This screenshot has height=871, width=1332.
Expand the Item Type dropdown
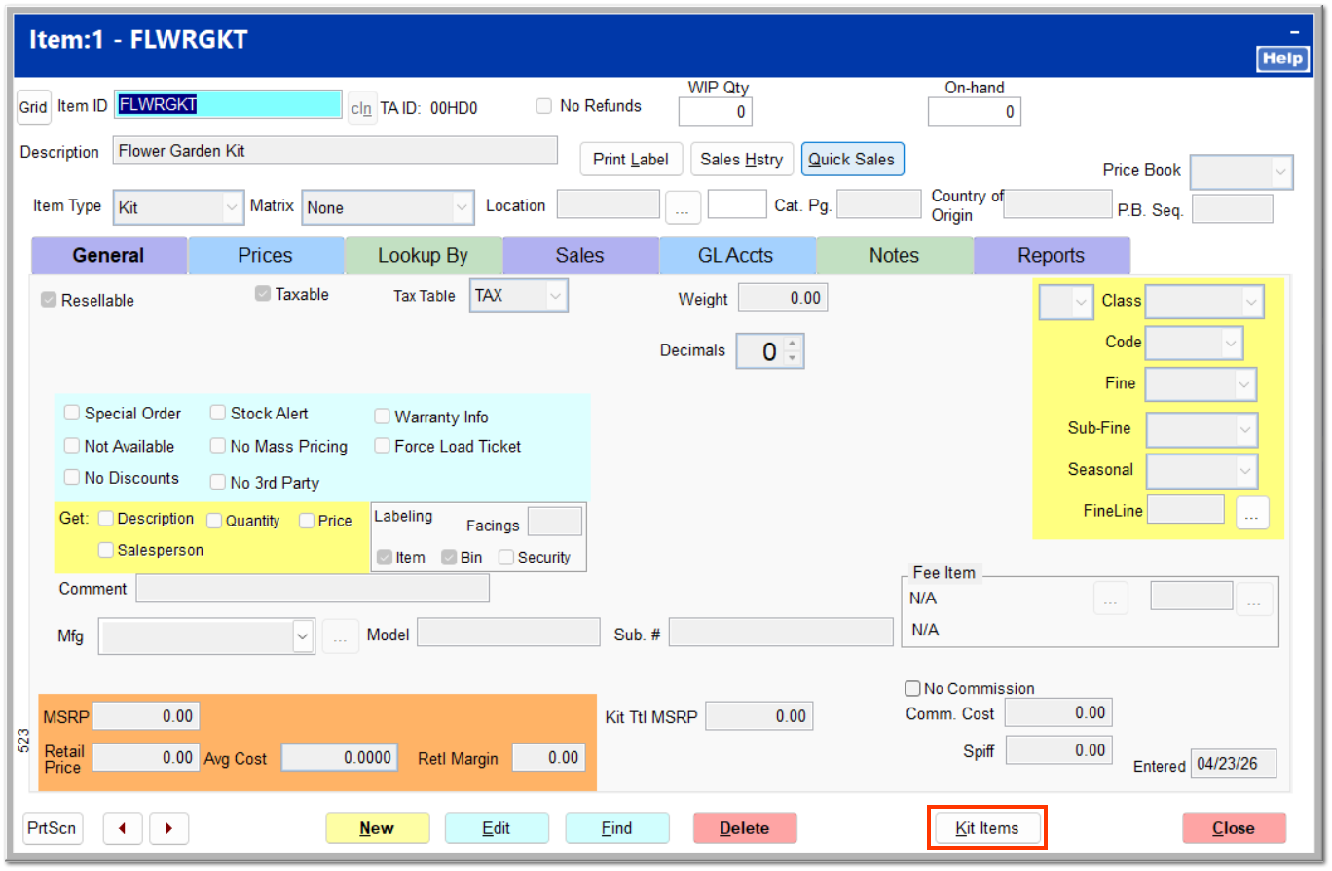(178, 207)
